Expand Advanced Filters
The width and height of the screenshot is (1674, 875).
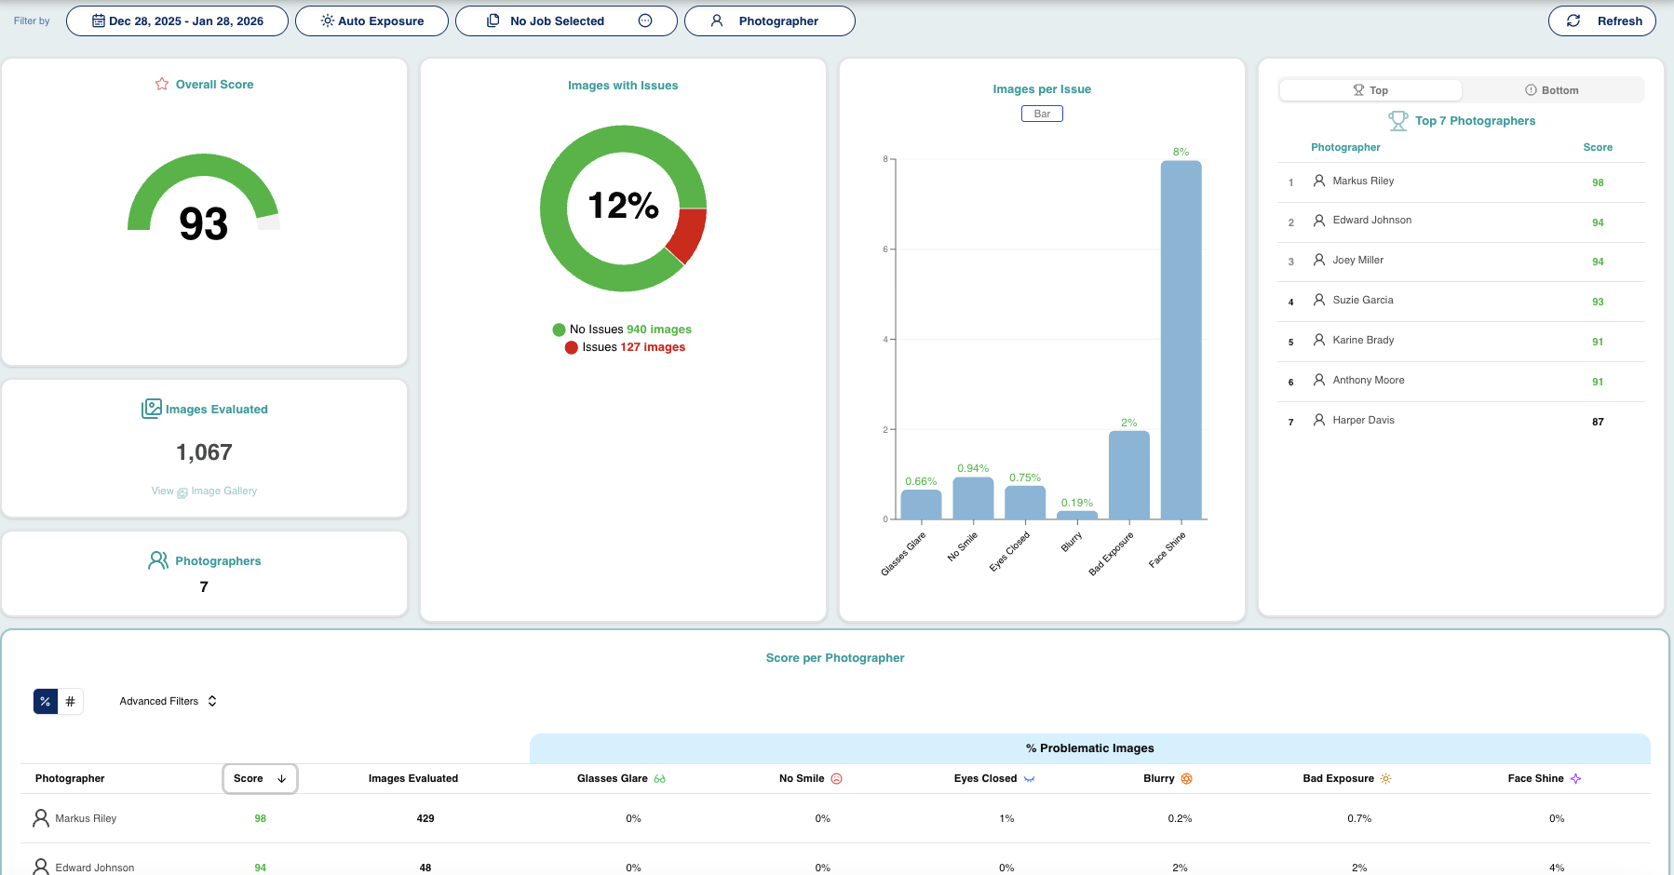169,701
